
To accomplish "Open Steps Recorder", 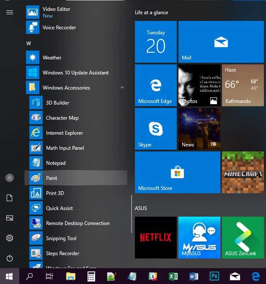I will pyautogui.click(x=76, y=253).
